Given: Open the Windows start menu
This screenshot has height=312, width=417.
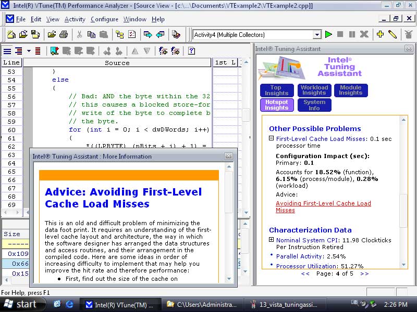Looking at the screenshot, I should coord(23,304).
